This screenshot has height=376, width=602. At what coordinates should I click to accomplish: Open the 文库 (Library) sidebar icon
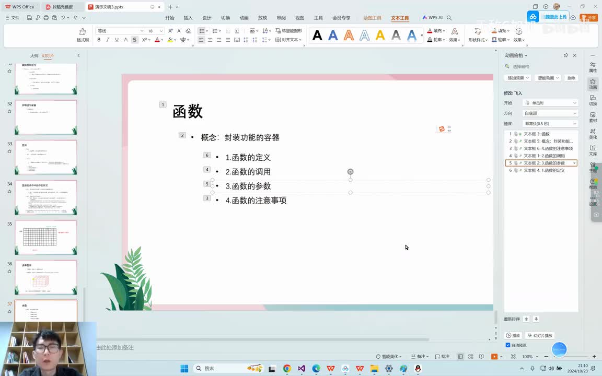pyautogui.click(x=593, y=150)
